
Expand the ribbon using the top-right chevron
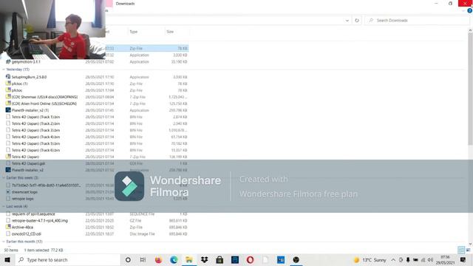tap(463, 10)
